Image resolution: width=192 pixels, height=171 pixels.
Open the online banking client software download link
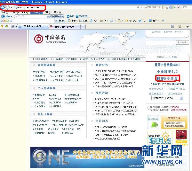168,84
